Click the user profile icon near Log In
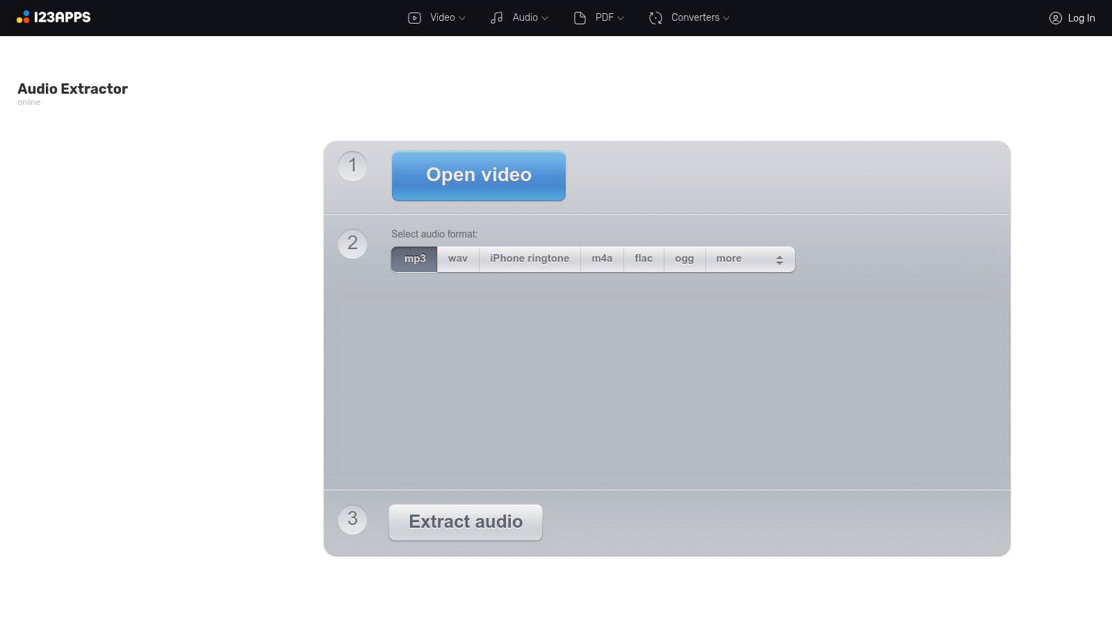This screenshot has width=1112, height=625. (1056, 18)
